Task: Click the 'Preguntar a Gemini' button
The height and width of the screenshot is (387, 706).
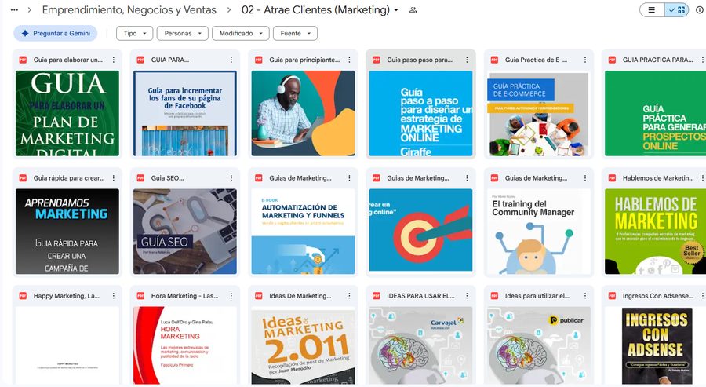Action: [x=56, y=33]
